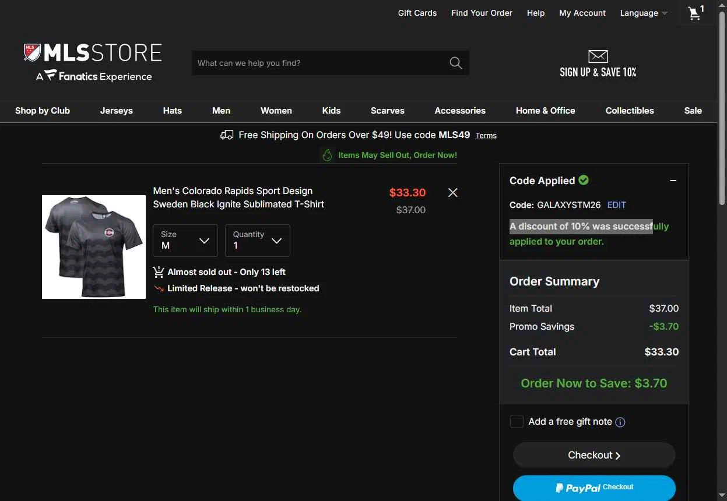Click the product name link
This screenshot has height=501, width=727.
[238, 197]
